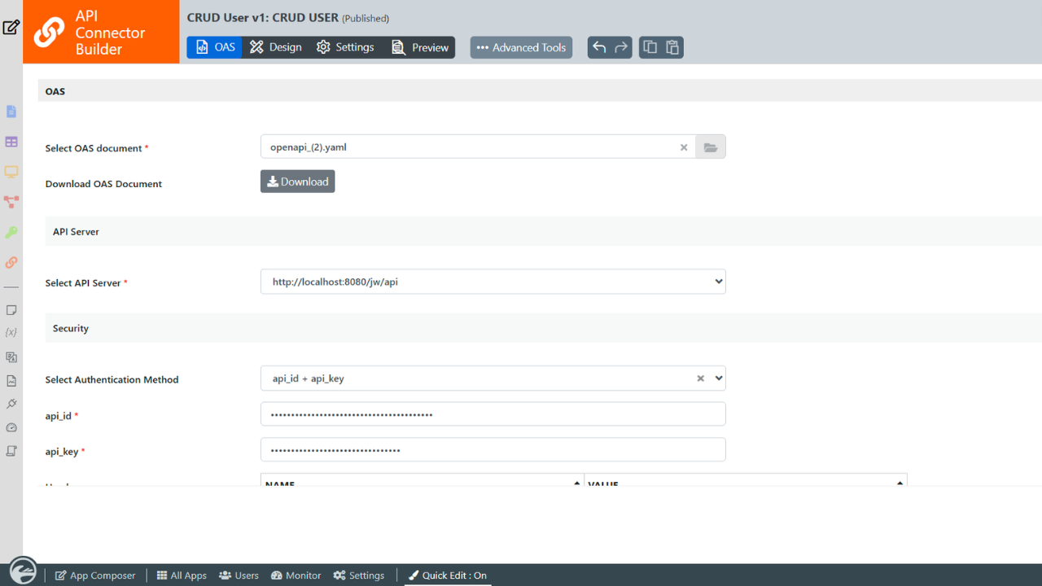Click the purple table icon in left sidebar

pos(11,142)
